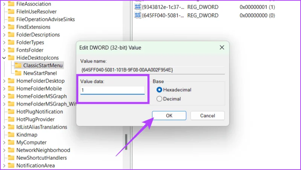
Task: Select the HomeFolderMSGraph_Wi tree label
Action: [46, 104]
